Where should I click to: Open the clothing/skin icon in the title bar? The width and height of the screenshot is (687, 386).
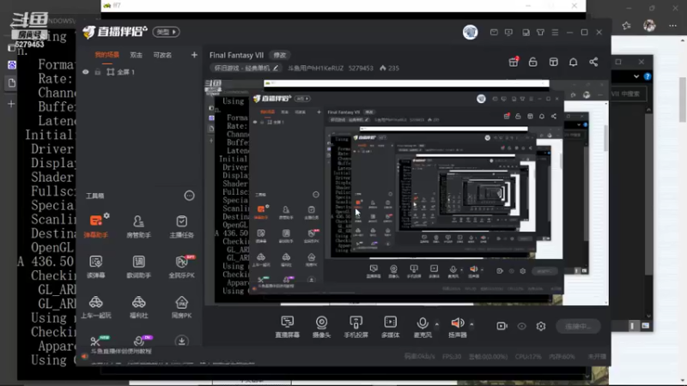click(540, 33)
